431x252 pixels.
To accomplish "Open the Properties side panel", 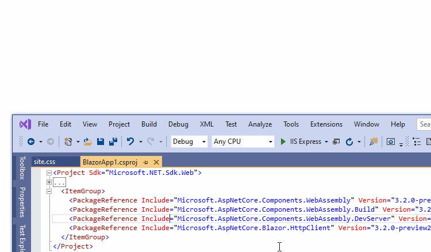I will (22, 202).
